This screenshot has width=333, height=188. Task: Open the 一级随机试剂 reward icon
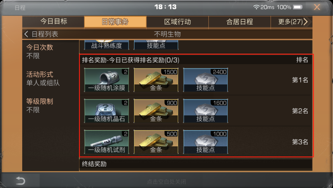tap(107, 142)
